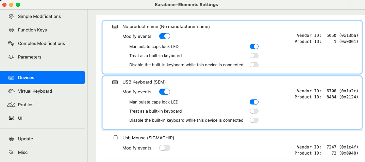Enable built-in keyboard treatment for USB Keyboard (SEM)

coord(254,111)
